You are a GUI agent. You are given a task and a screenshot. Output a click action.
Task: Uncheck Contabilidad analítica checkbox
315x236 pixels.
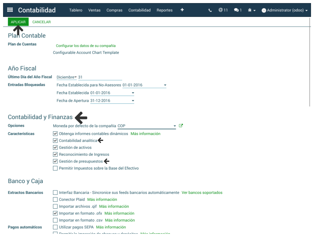tap(55, 141)
